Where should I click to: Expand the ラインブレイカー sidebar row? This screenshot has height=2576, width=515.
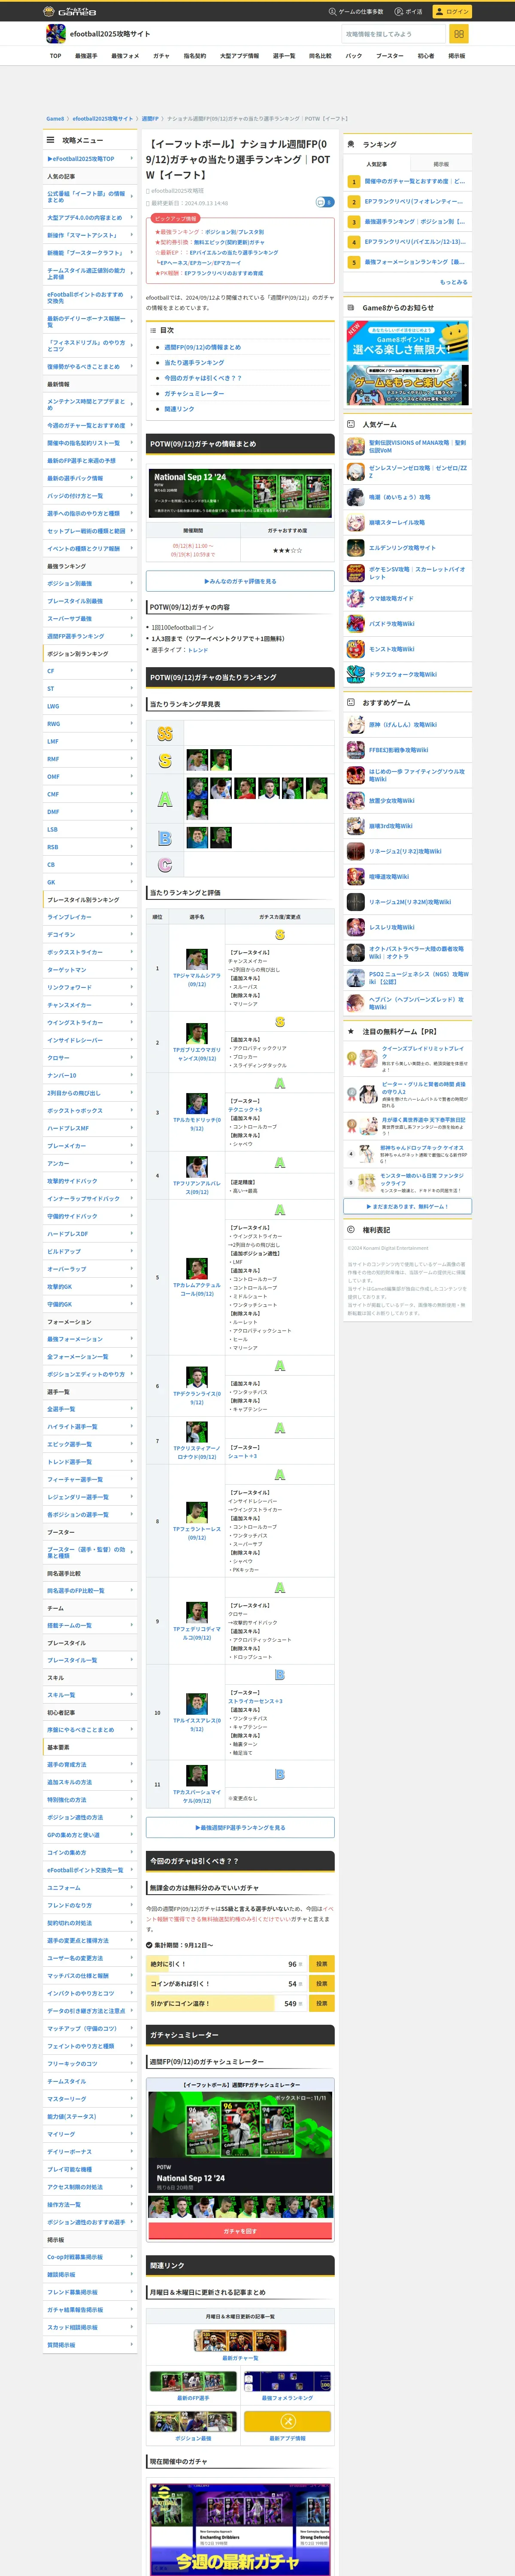tap(90, 917)
